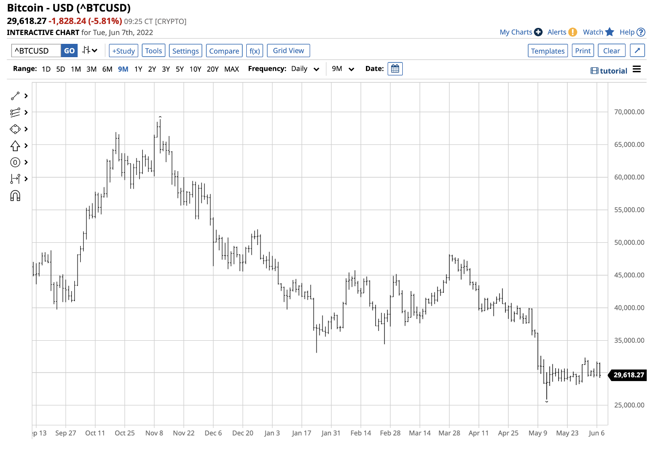
Task: Select the arrow marker tool icon
Action: 15,146
